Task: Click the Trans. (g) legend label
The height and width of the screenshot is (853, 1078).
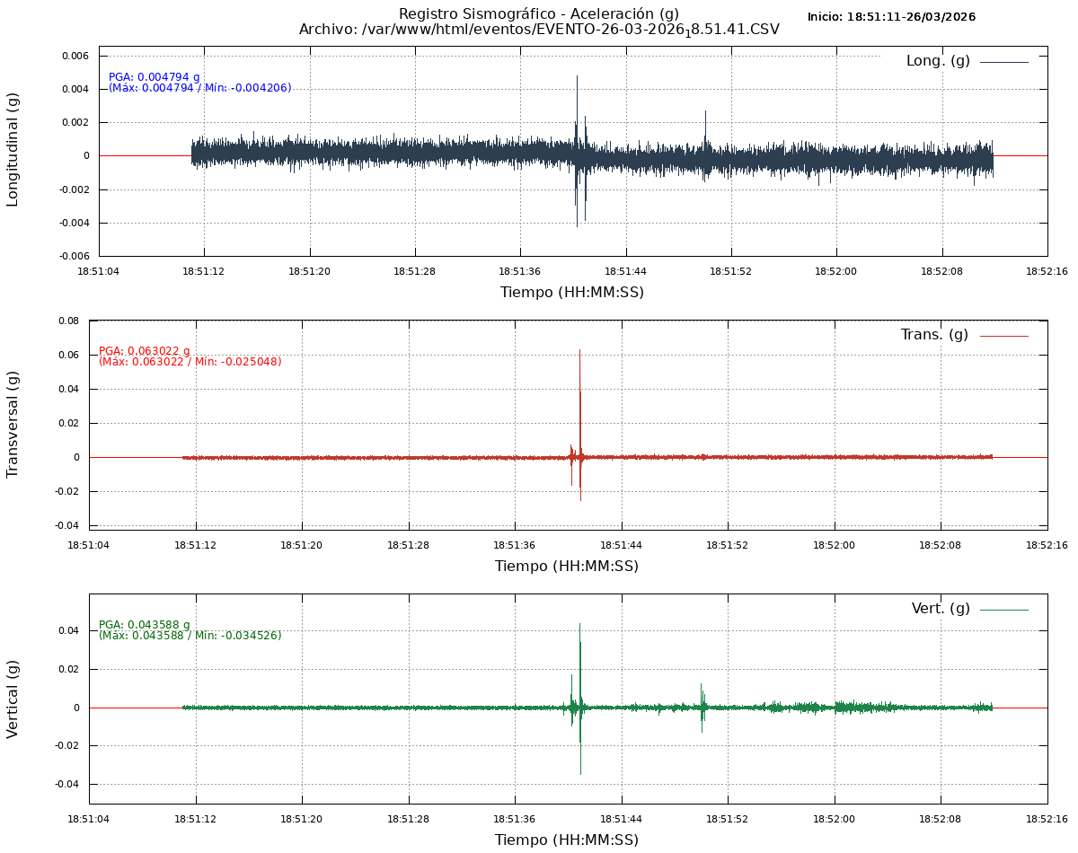Action: click(934, 335)
